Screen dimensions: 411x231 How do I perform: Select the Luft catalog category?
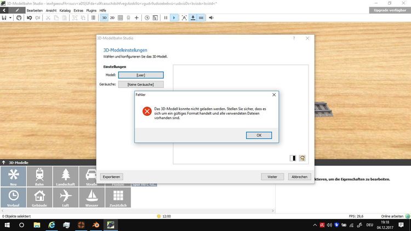[x=66, y=198]
